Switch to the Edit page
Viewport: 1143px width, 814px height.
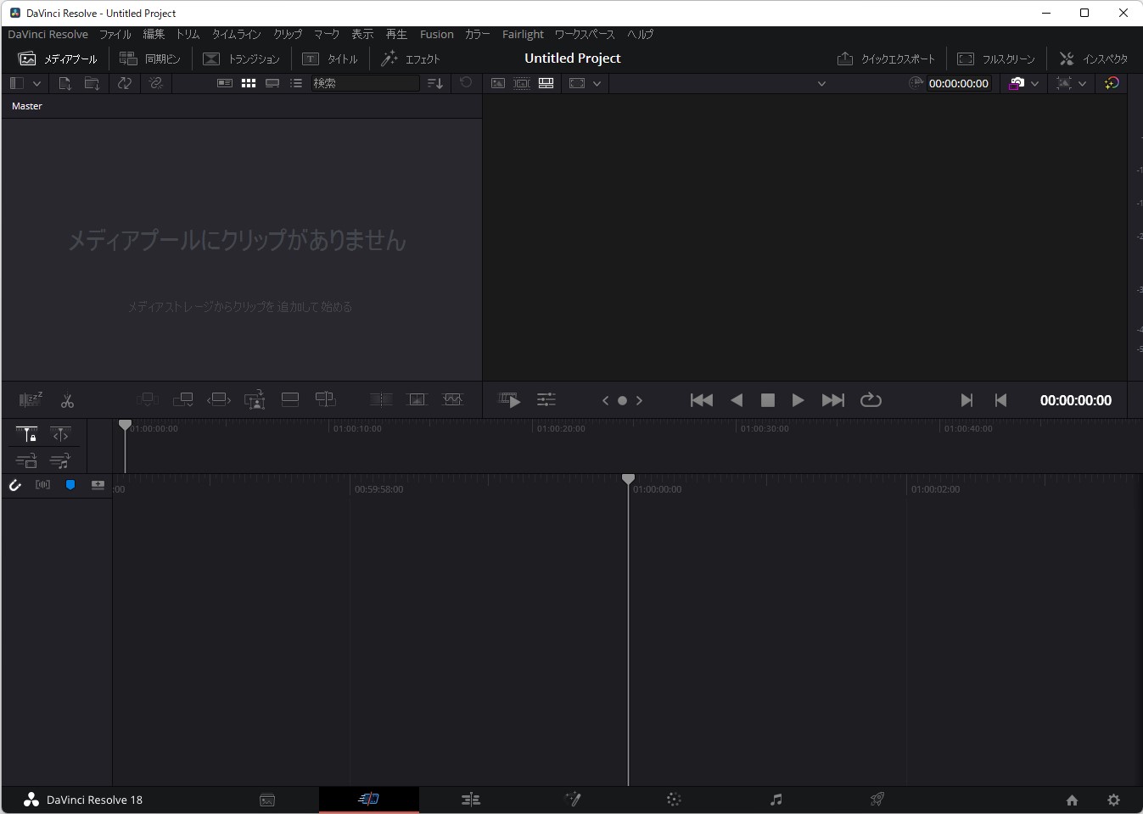[x=471, y=799]
